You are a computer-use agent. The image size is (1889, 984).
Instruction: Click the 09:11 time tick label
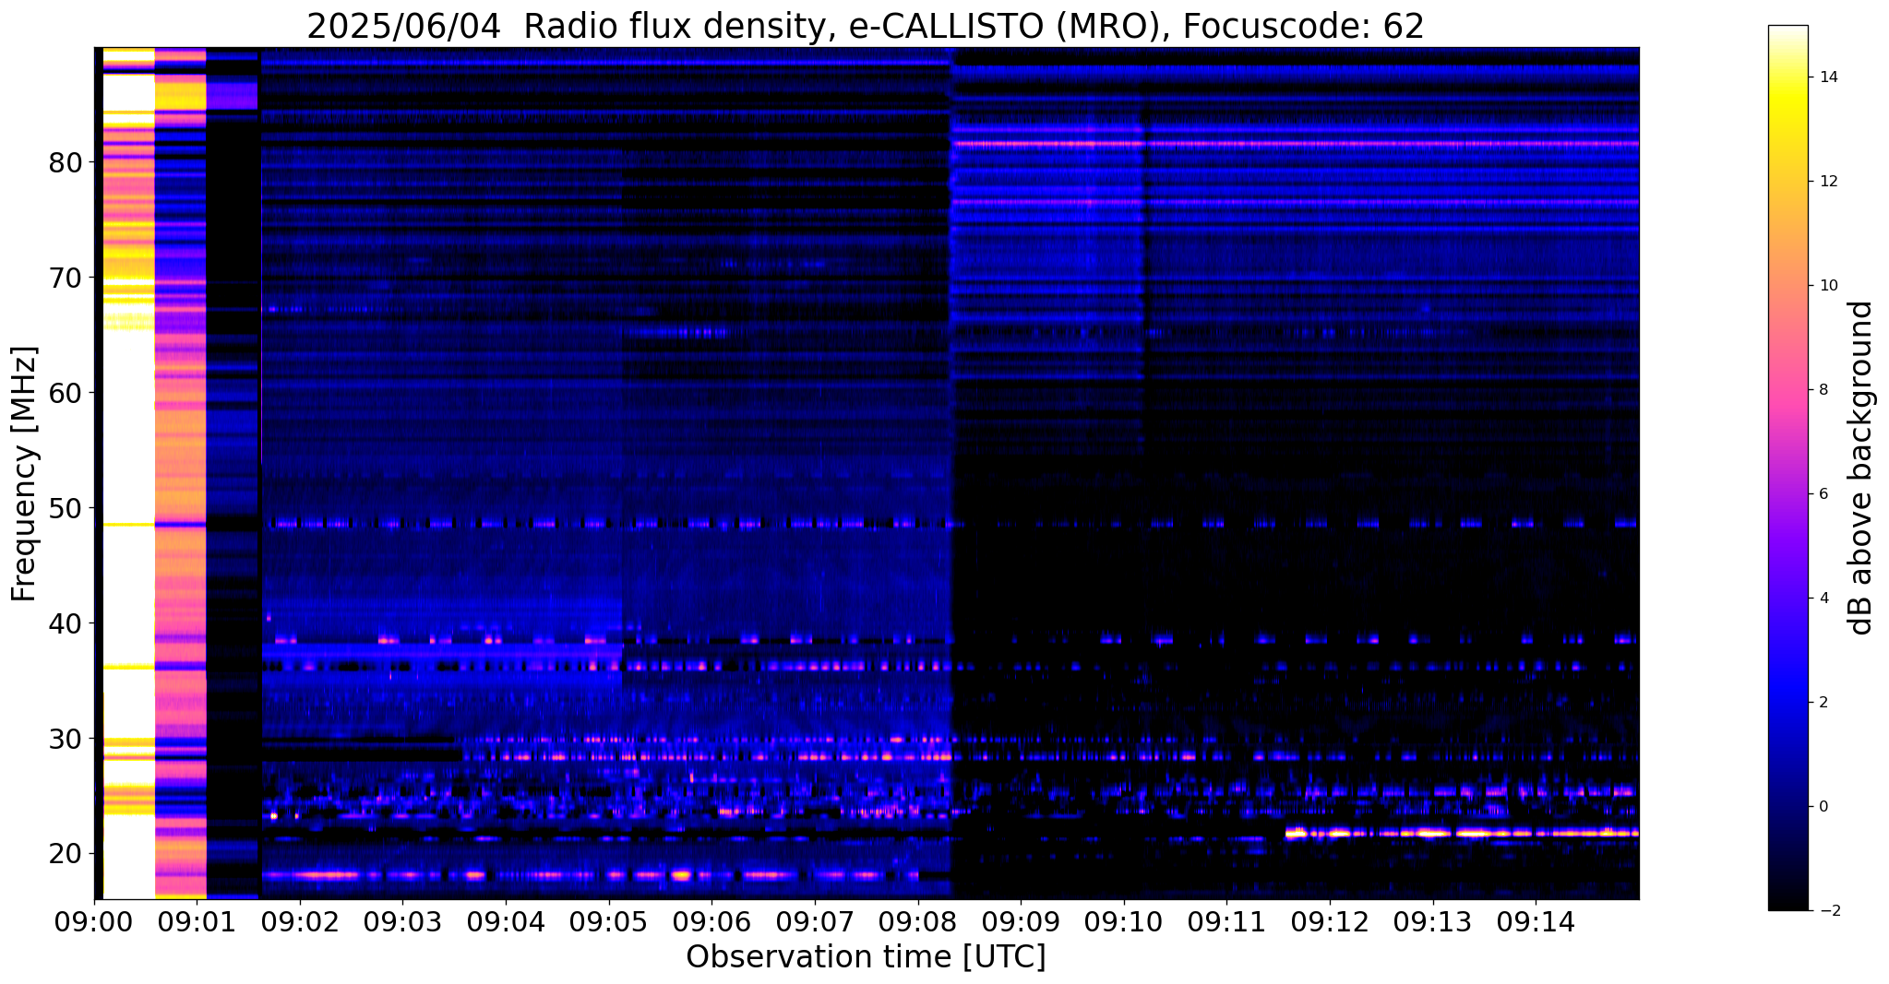pyautogui.click(x=1226, y=921)
